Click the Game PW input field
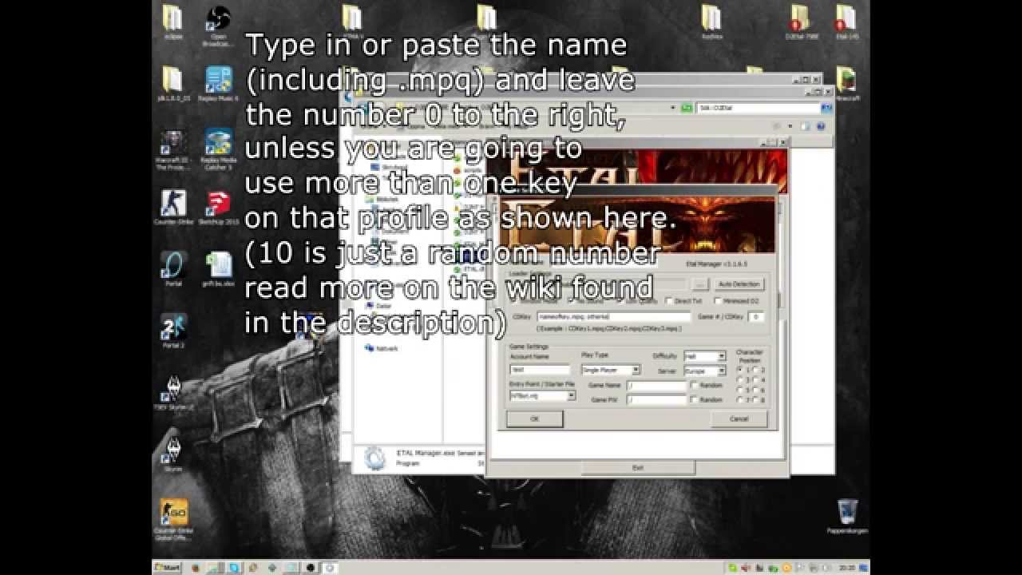1022x575 pixels. (656, 399)
